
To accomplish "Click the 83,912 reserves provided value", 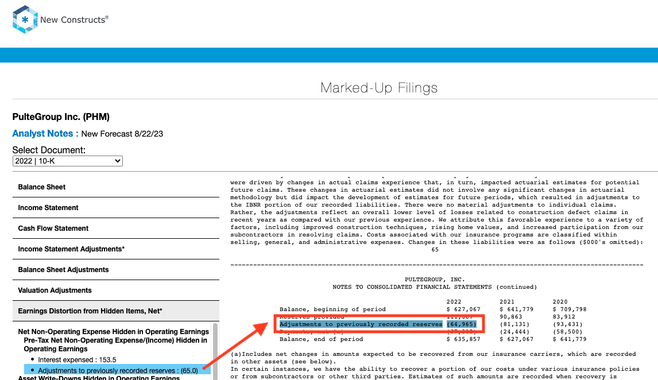I will click(564, 317).
